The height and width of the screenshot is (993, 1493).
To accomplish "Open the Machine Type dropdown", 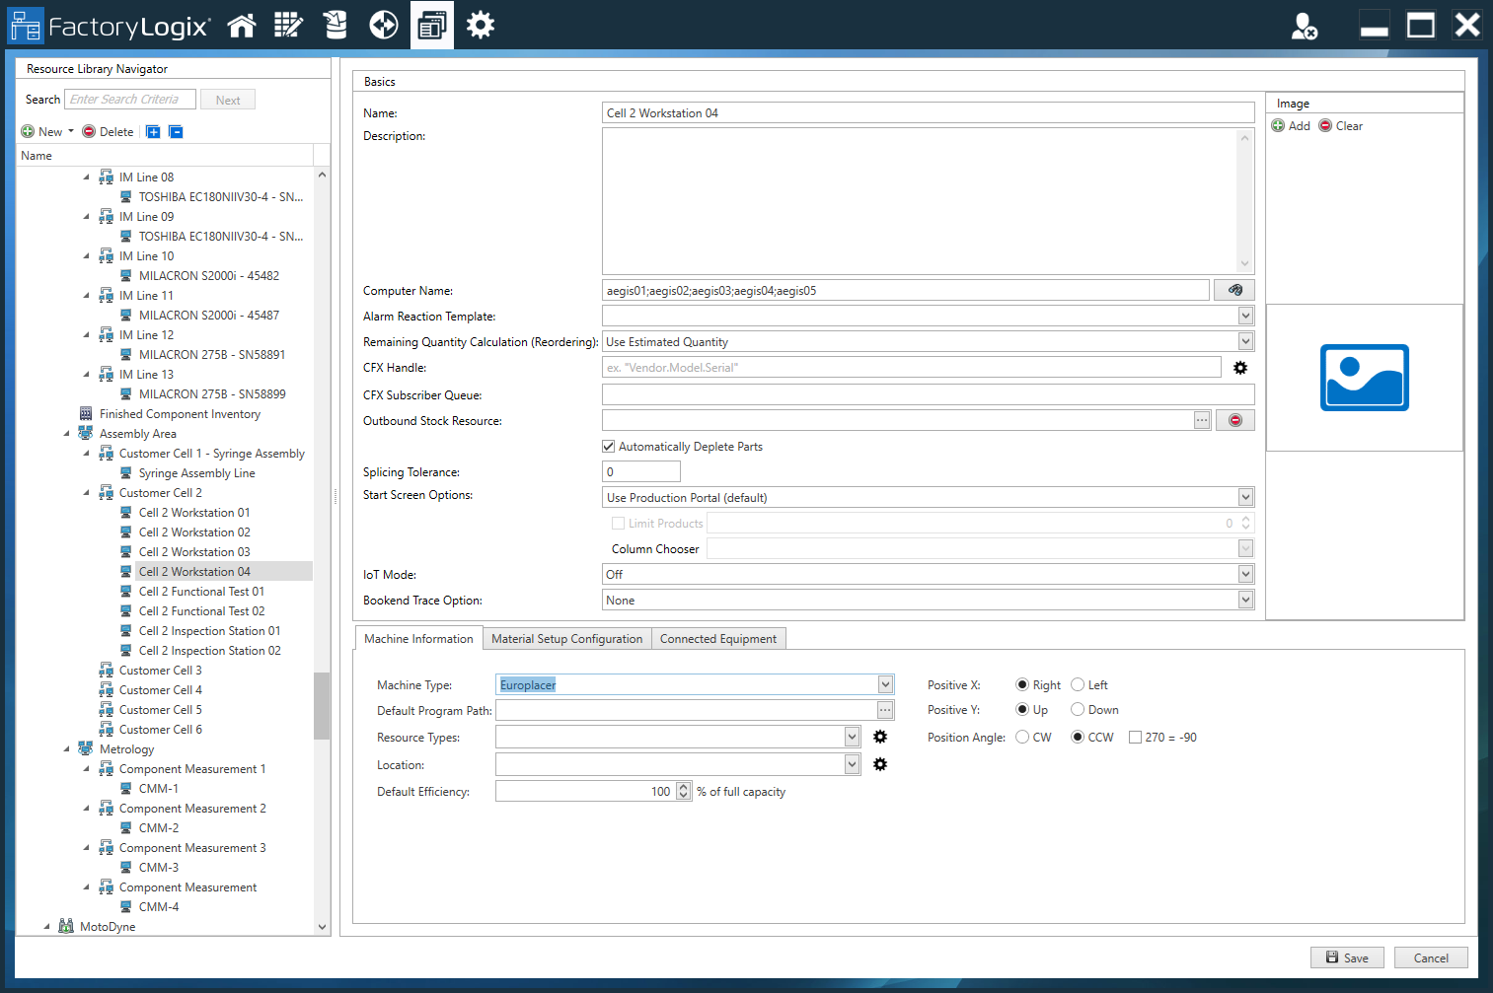I will pyautogui.click(x=884, y=683).
